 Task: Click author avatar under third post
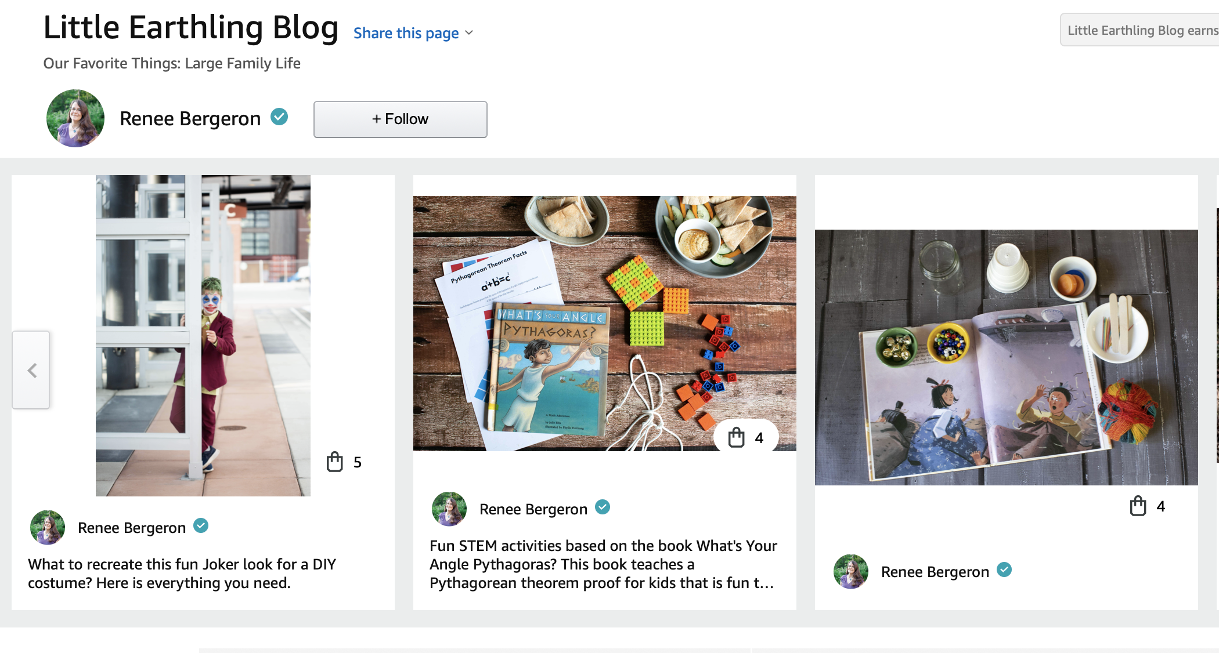(851, 571)
